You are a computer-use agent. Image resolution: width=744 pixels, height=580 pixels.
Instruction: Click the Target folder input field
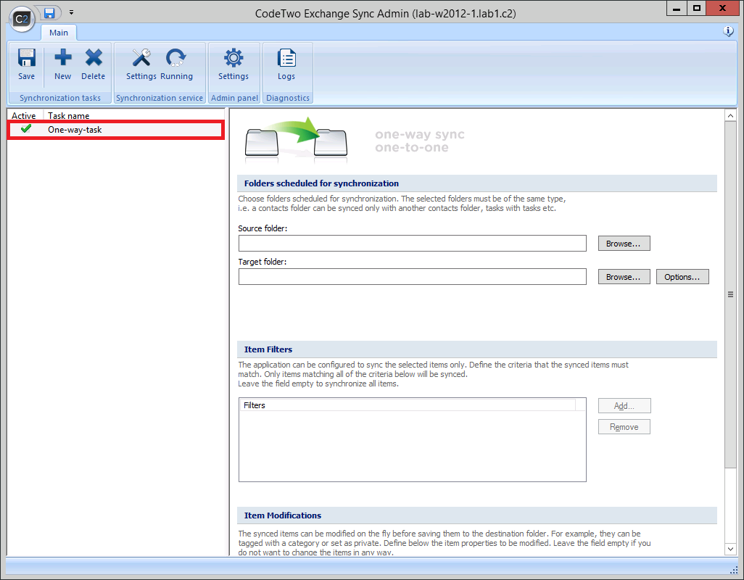[413, 276]
